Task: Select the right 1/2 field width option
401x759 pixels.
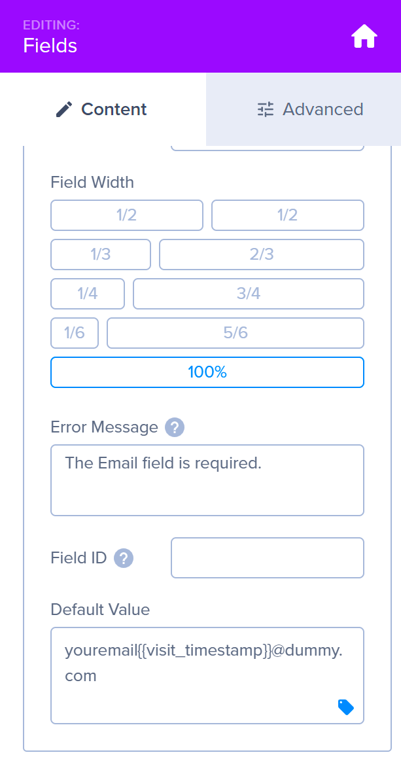Action: pyautogui.click(x=287, y=215)
